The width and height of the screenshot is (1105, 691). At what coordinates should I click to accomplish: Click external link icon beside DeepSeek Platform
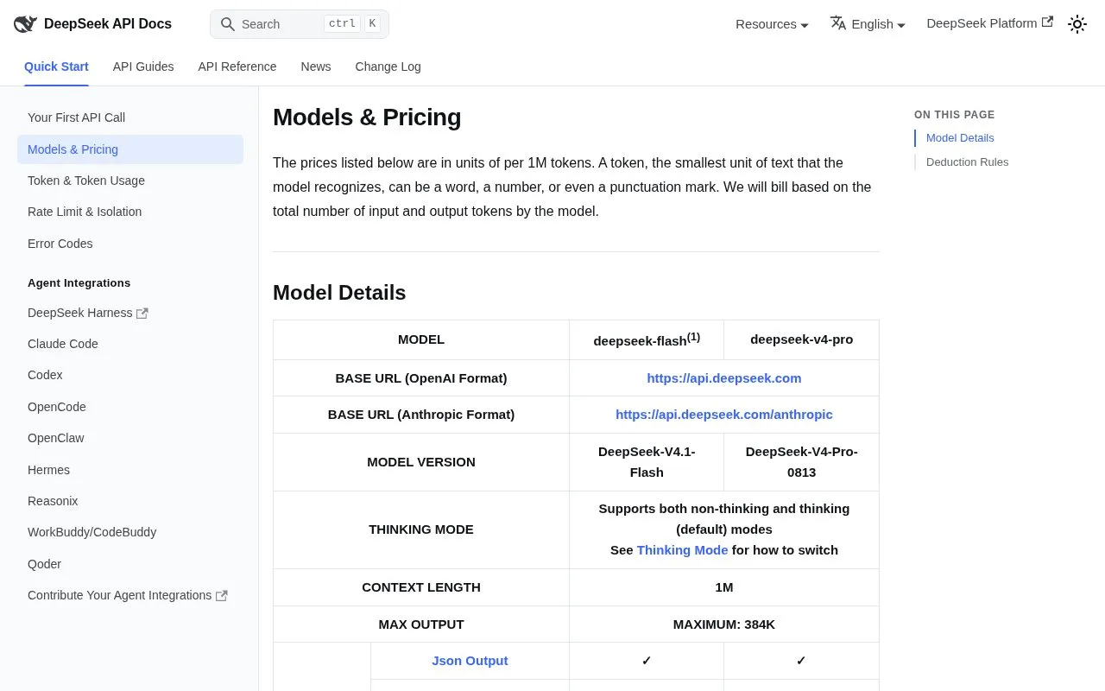pyautogui.click(x=1047, y=22)
